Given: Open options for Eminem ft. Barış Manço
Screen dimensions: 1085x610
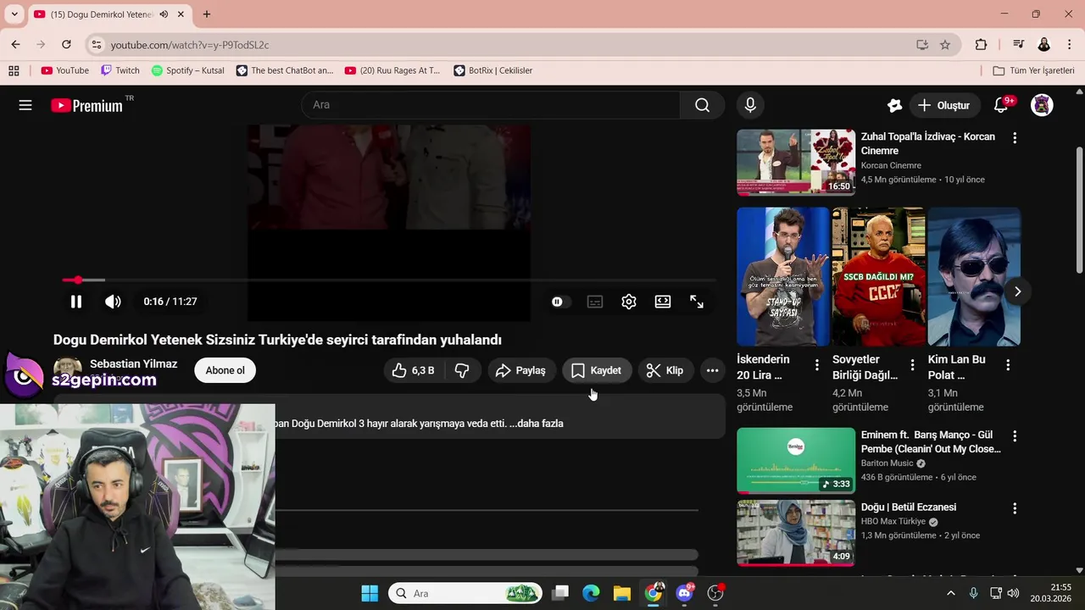Looking at the screenshot, I should click(x=1015, y=435).
